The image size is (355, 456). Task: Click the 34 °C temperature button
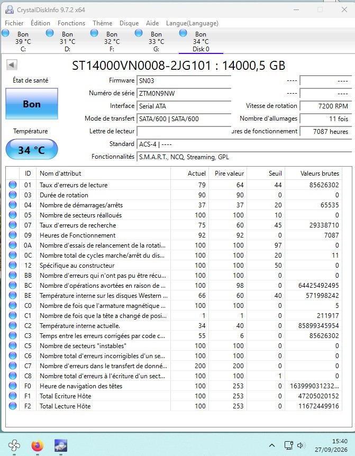coord(32,150)
